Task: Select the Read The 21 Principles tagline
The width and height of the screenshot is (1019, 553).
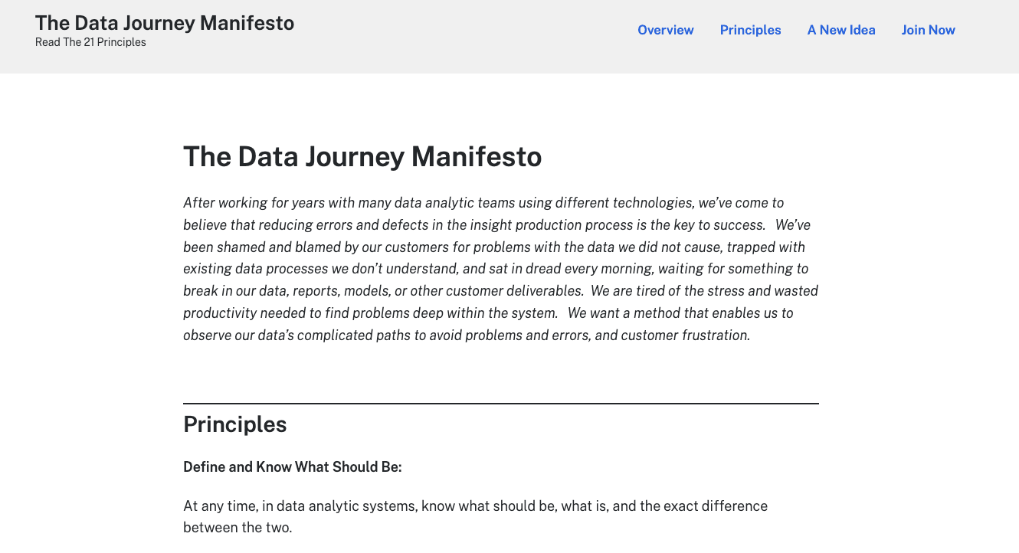Action: 90,42
